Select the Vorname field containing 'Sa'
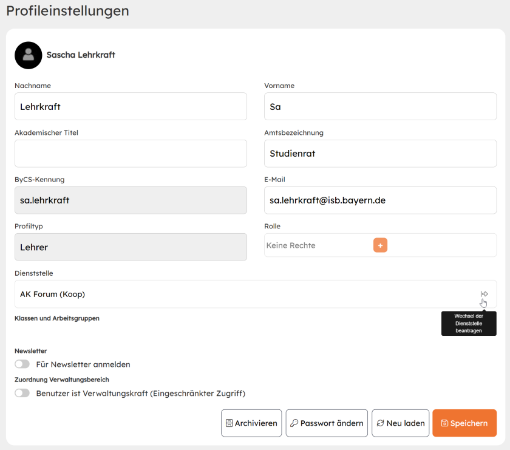 point(380,106)
